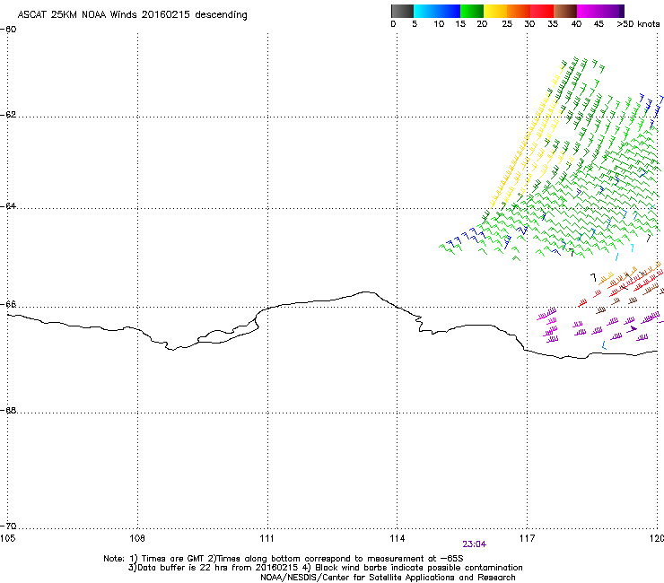664x583 pixels.
Task: Click latitude label '-68' on the left axis
Action: click(8, 411)
